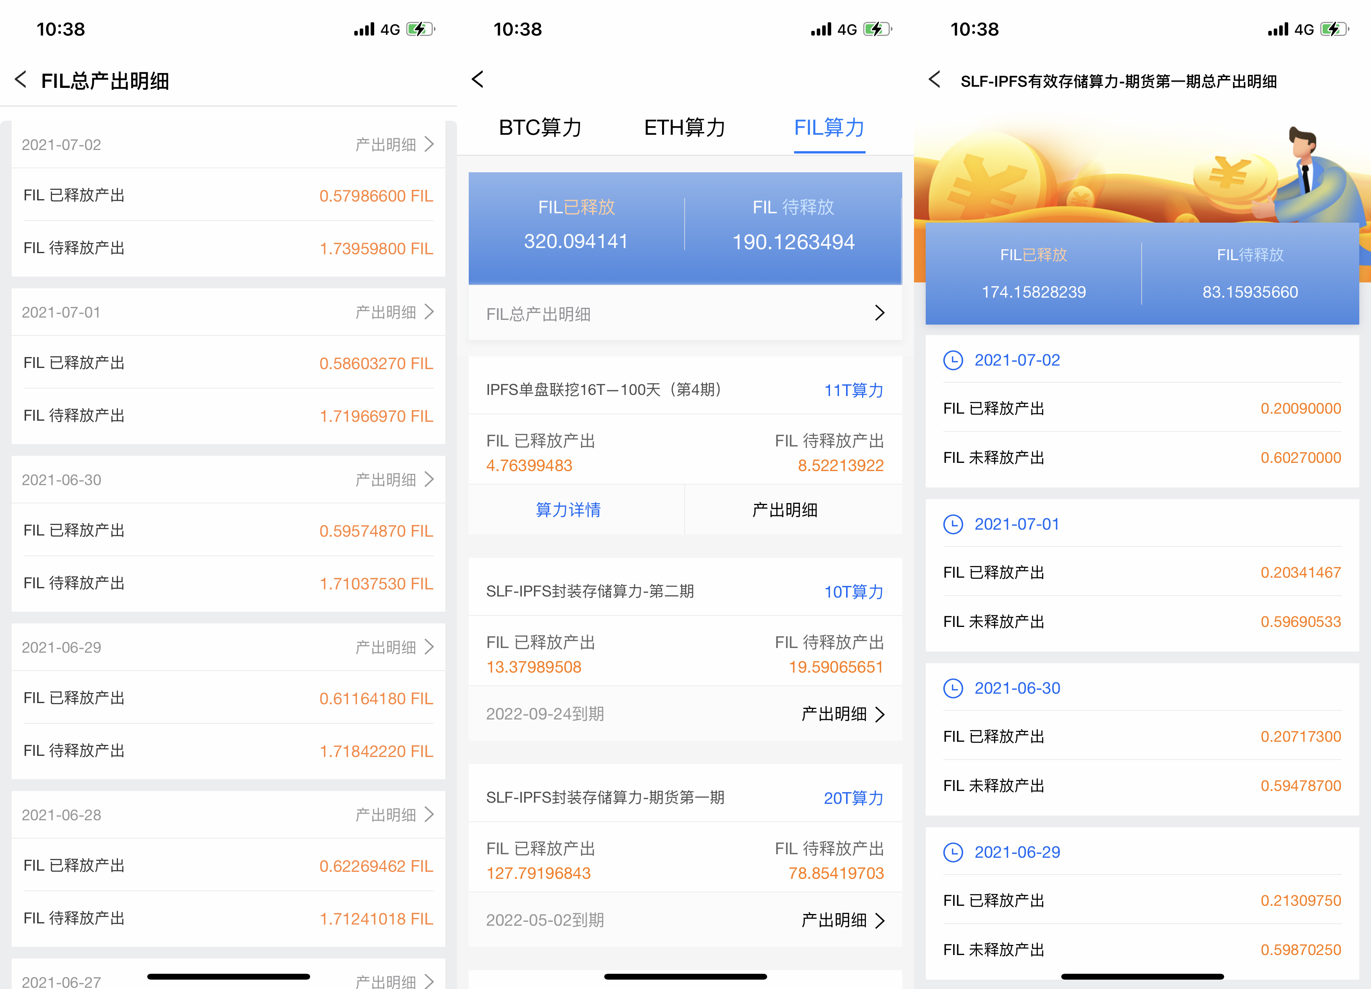Open 产出明细 for 2022-05-02到期 product
The height and width of the screenshot is (989, 1371).
[x=843, y=920]
